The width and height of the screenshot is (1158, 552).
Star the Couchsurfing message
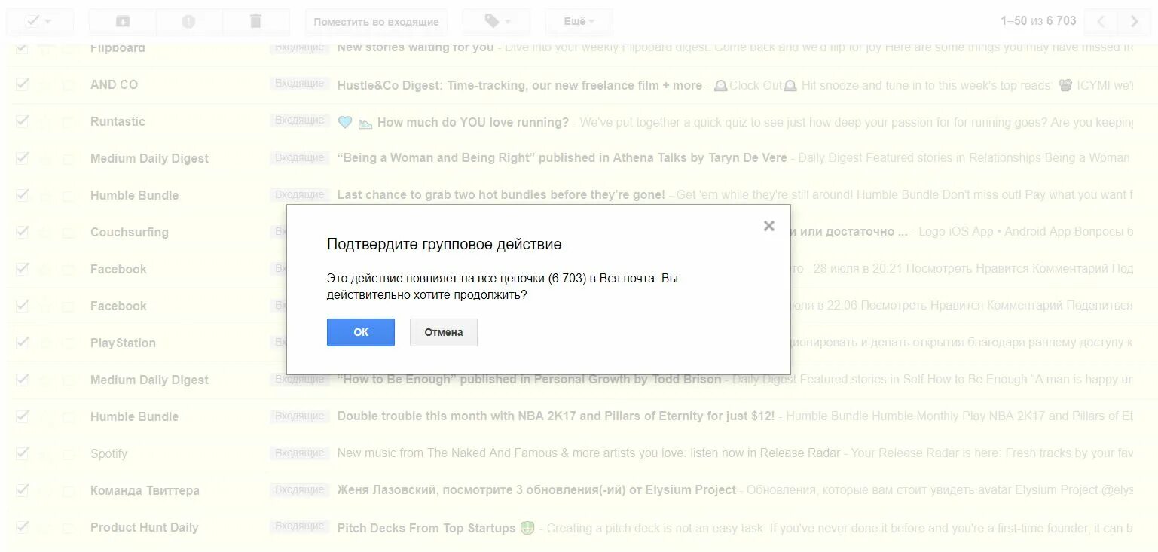(x=45, y=232)
